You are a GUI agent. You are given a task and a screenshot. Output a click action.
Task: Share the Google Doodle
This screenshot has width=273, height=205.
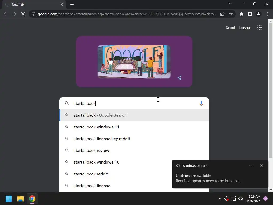point(179,78)
